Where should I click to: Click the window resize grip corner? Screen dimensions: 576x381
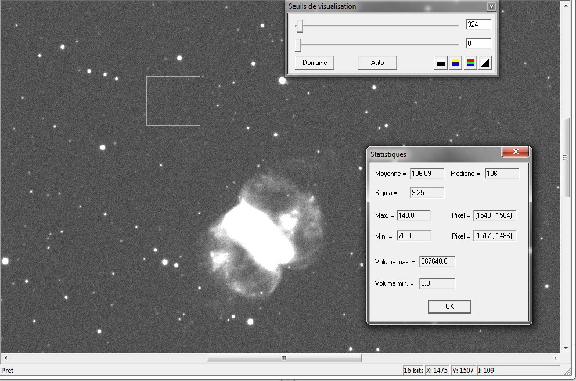[567, 372]
